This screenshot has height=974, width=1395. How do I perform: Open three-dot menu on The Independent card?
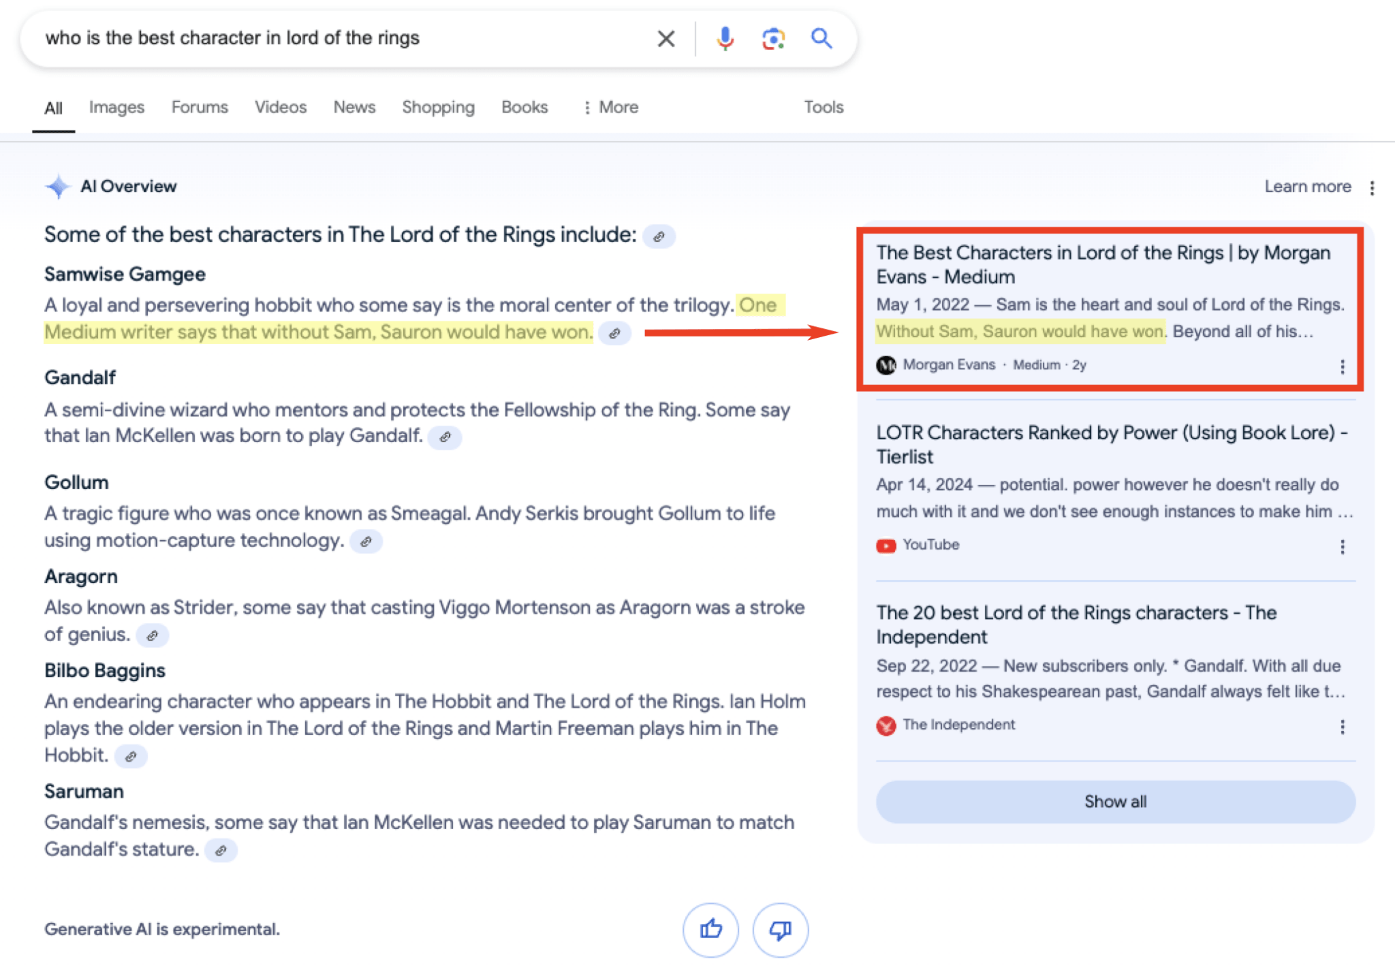point(1342,727)
